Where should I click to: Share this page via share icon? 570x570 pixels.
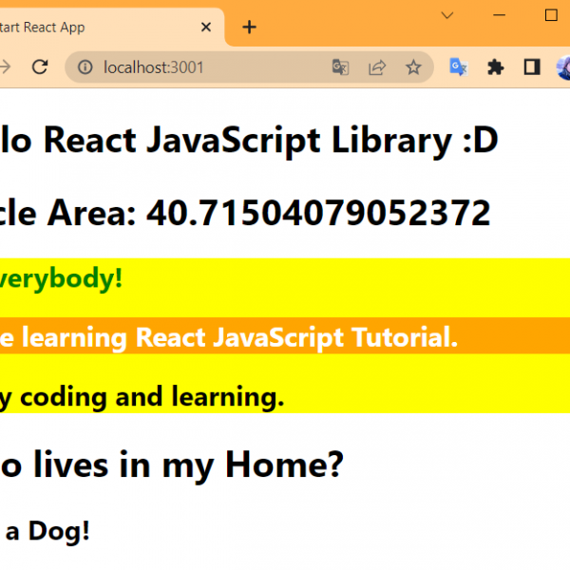(377, 67)
